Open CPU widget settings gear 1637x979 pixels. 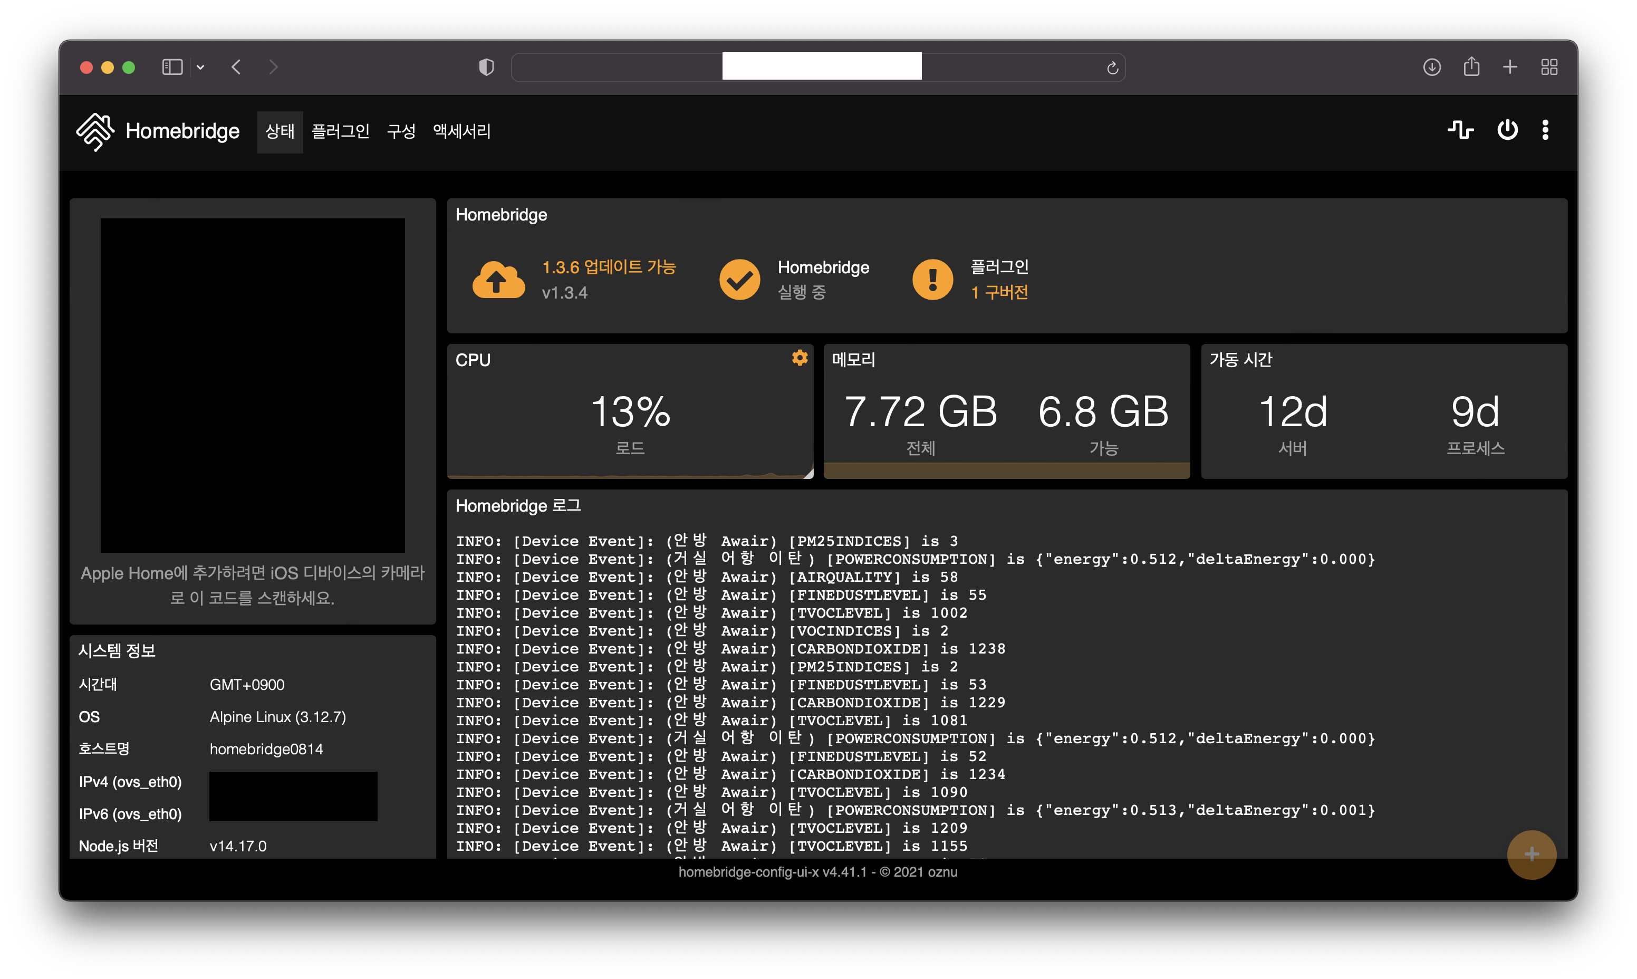pyautogui.click(x=800, y=358)
